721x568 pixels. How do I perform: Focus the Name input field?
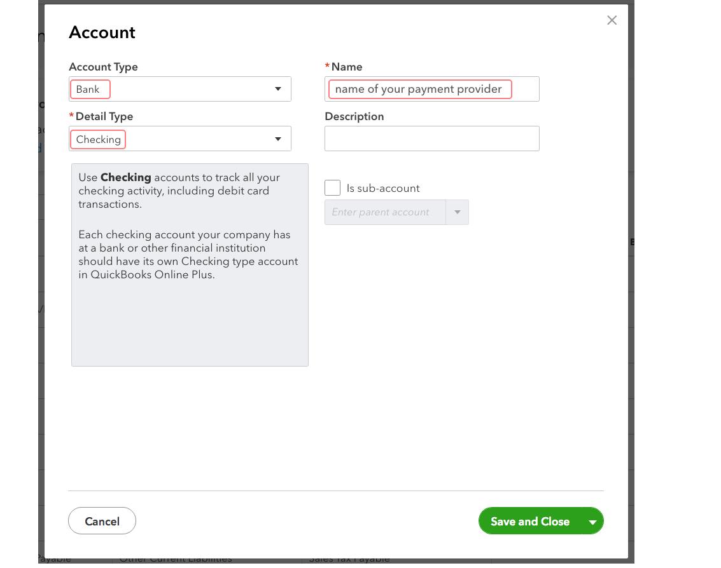(431, 89)
